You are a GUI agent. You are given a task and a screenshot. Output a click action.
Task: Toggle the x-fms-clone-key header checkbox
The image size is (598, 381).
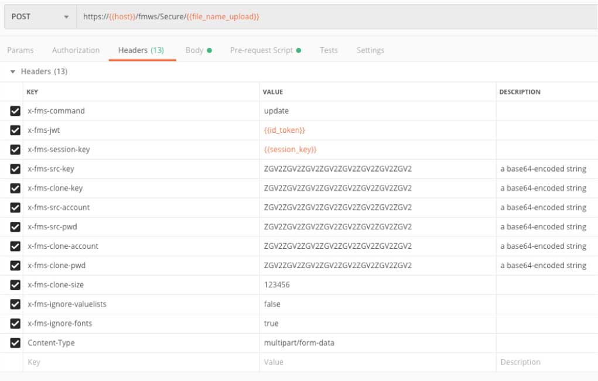[x=15, y=188]
